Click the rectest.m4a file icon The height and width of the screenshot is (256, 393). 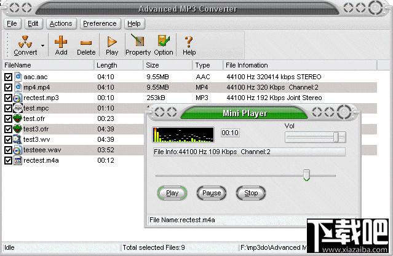(x=18, y=160)
